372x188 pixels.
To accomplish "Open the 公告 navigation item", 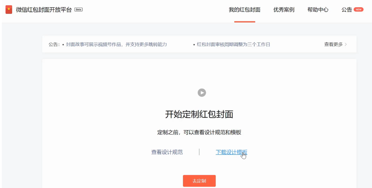I will tap(346, 10).
